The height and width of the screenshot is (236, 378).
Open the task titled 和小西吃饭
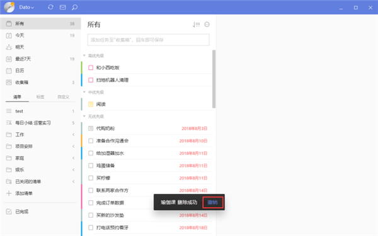[108, 68]
